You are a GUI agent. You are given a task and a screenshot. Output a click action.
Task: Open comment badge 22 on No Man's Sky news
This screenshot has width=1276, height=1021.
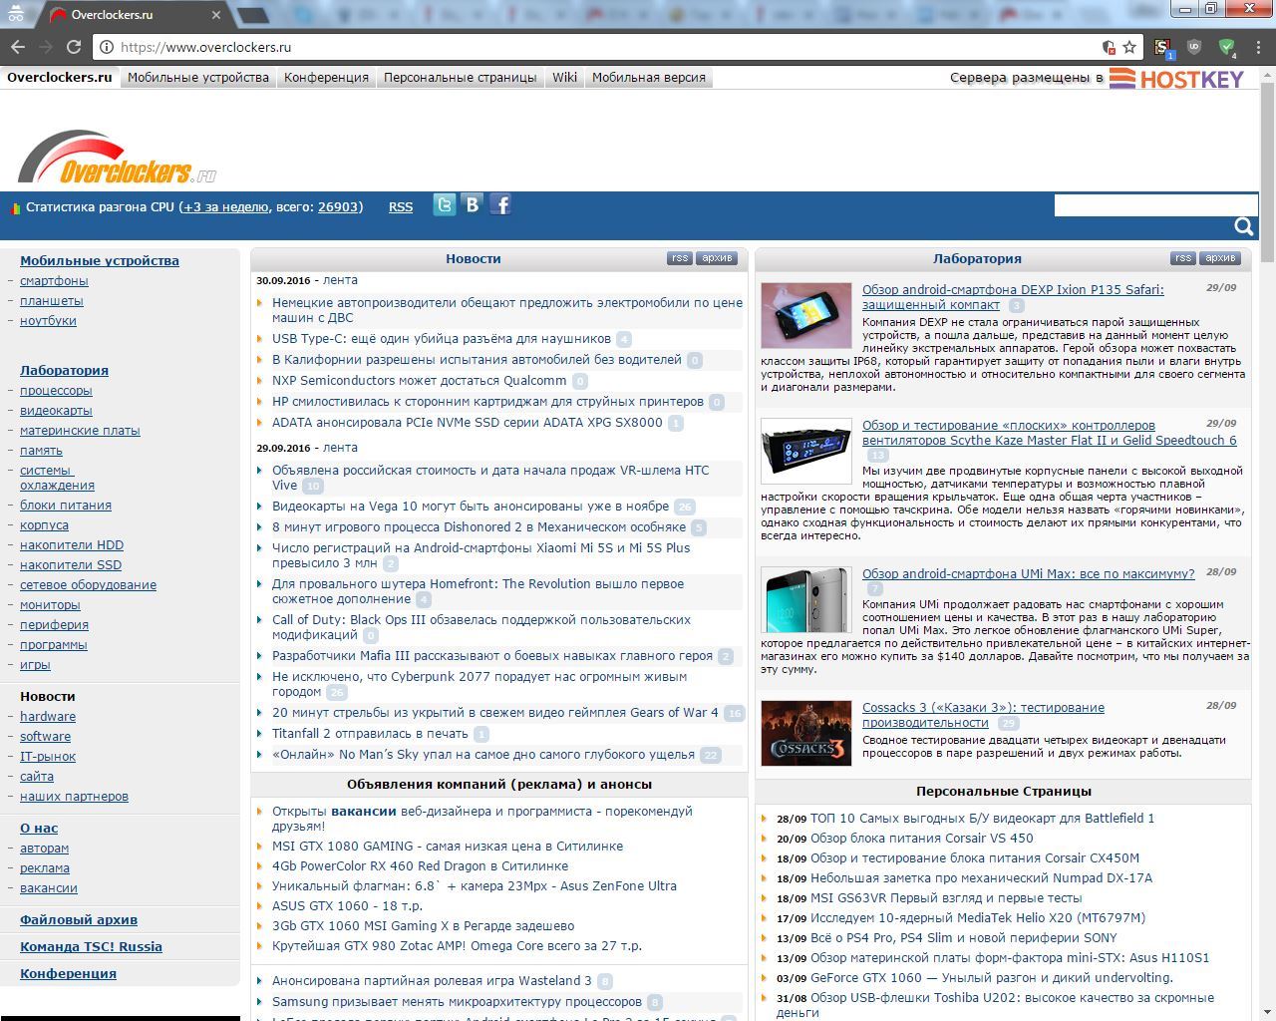711,755
